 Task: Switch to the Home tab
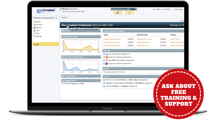64,18
